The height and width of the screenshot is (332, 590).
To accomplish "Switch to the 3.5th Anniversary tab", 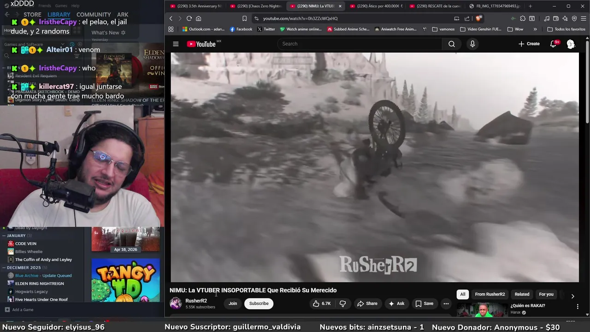I will [x=196, y=6].
